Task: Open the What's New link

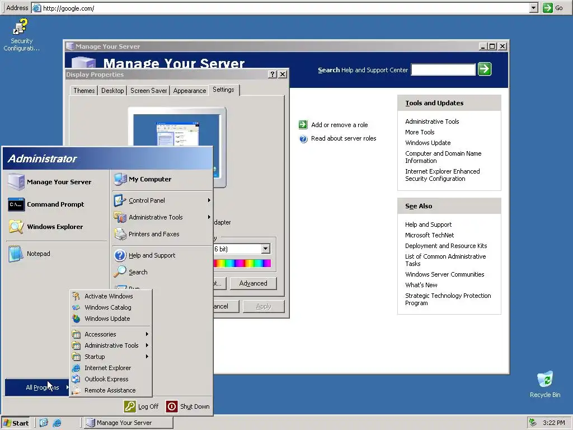Action: pos(421,285)
